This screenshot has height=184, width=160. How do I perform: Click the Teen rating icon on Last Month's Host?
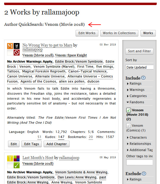point(10,158)
